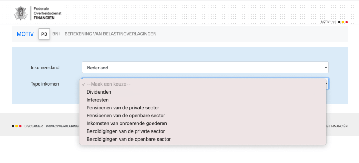The image size is (359, 163).
Task: Click the Belgian coat of arms logo
Action: coord(20,13)
